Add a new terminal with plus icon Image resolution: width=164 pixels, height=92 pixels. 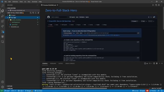[150, 63]
